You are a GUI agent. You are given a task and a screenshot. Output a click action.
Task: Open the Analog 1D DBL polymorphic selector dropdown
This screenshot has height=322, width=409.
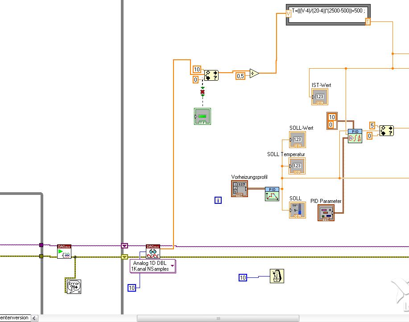click(172, 266)
